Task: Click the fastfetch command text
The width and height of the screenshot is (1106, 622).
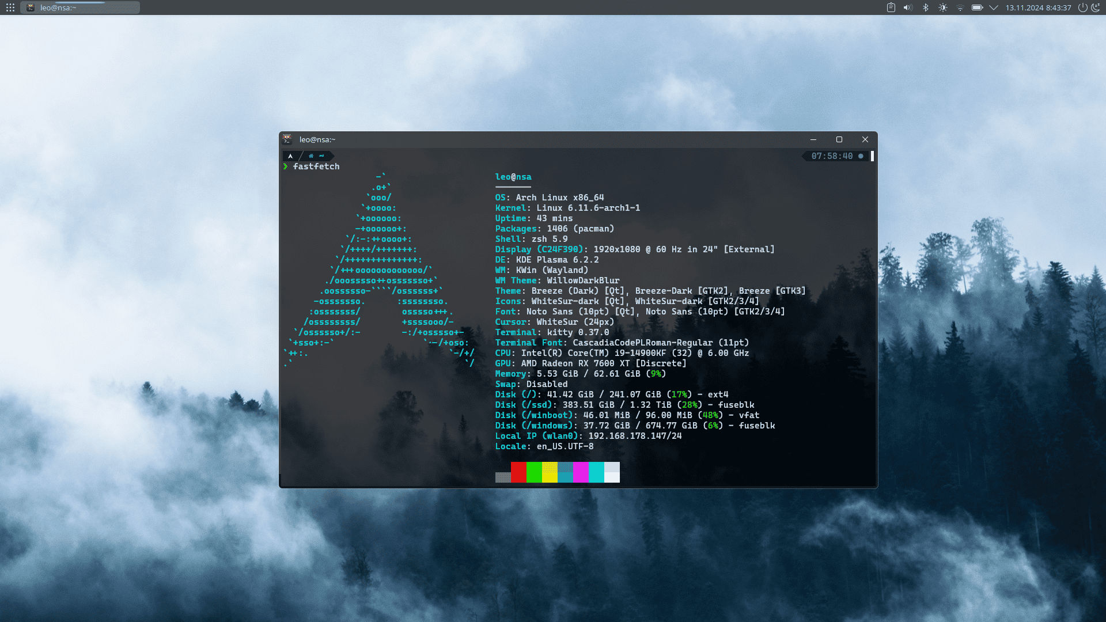Action: point(316,166)
